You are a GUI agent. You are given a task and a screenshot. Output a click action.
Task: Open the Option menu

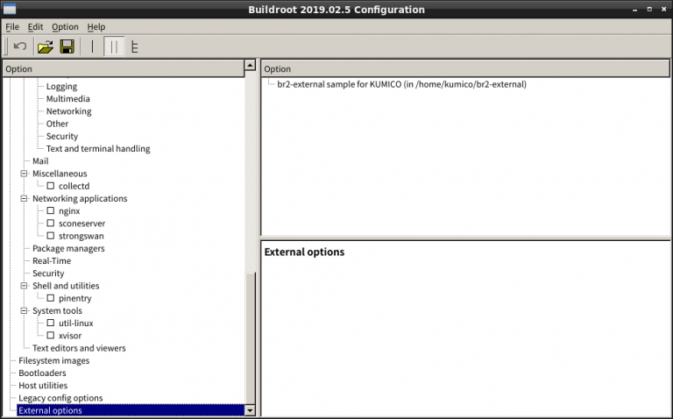pos(65,27)
